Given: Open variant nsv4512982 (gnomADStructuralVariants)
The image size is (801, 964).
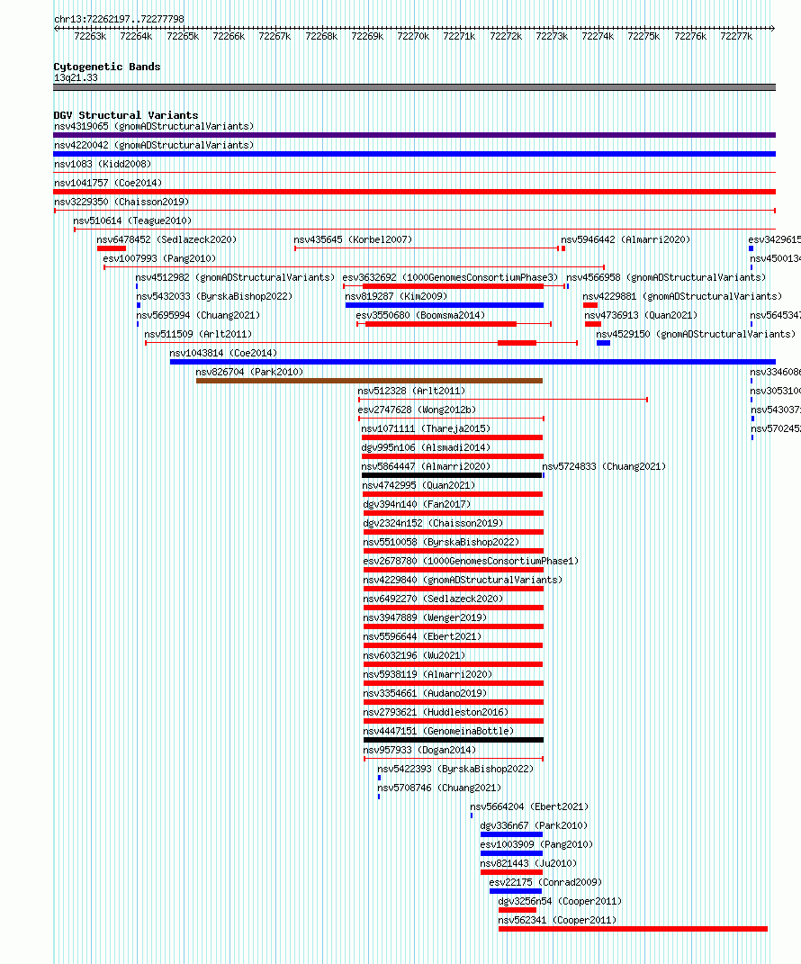Looking at the screenshot, I should [236, 278].
